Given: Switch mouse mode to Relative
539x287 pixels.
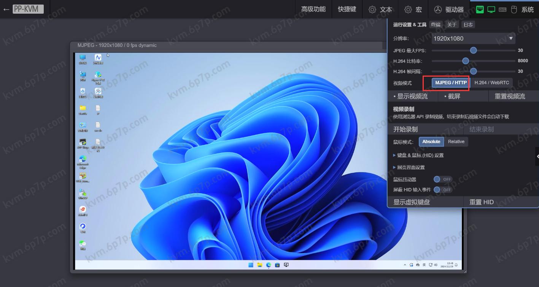Looking at the screenshot, I should coord(456,142).
